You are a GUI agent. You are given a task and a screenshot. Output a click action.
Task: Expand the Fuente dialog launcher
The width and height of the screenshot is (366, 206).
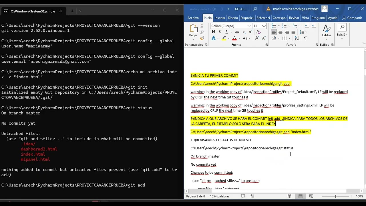click(266, 45)
